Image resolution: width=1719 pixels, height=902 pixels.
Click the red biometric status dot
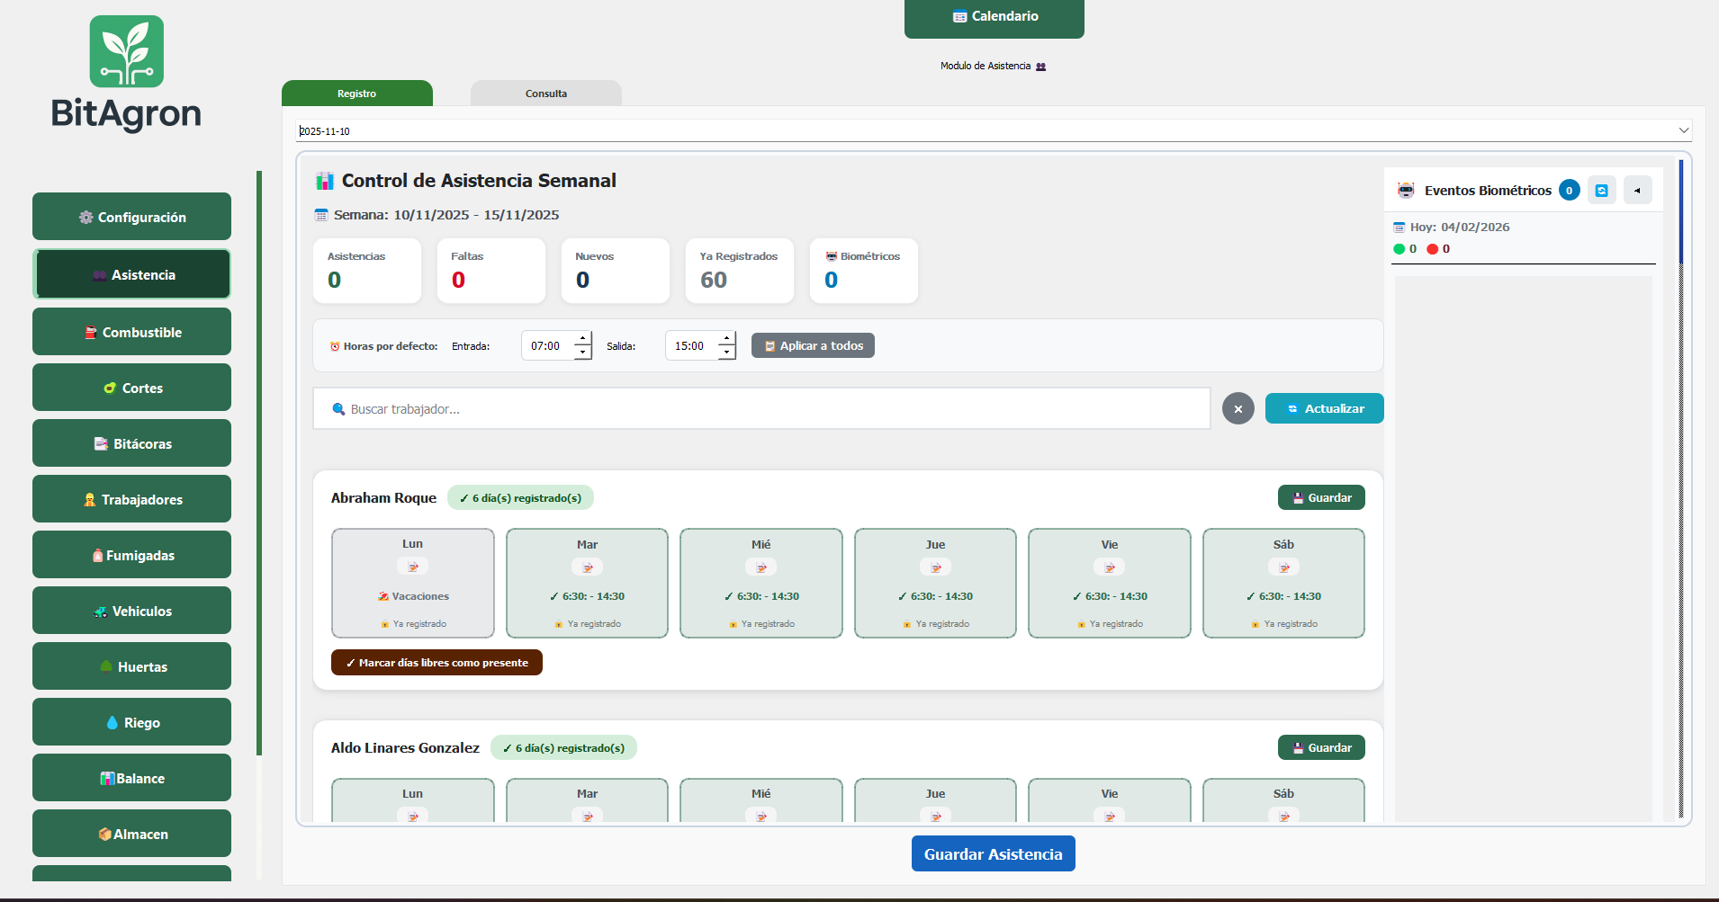[1432, 249]
